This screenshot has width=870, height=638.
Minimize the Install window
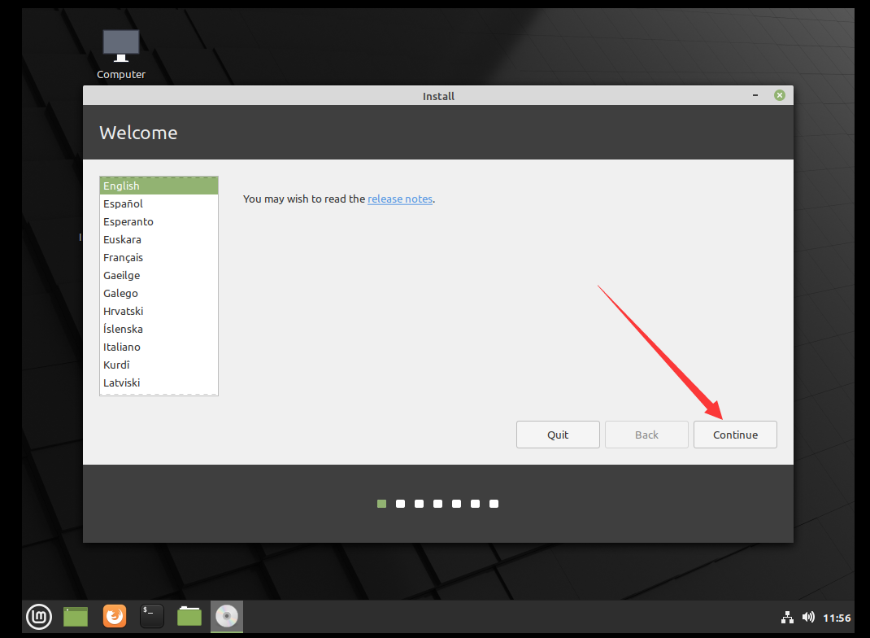755,95
